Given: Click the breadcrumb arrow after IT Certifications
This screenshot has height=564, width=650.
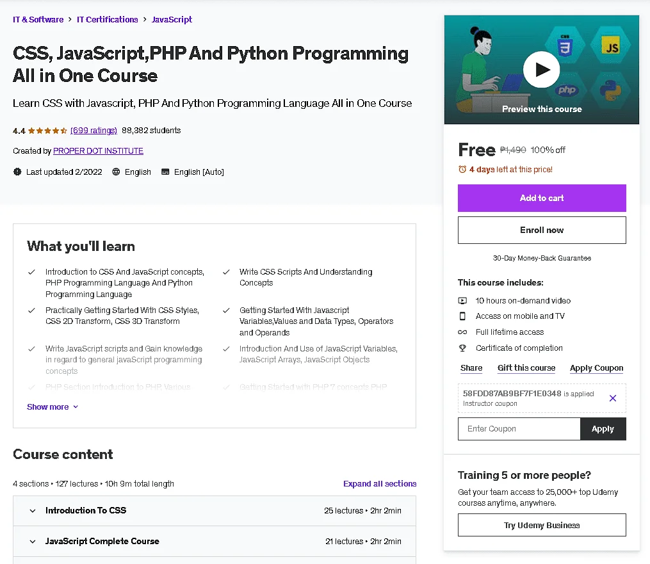Looking at the screenshot, I should (x=145, y=19).
